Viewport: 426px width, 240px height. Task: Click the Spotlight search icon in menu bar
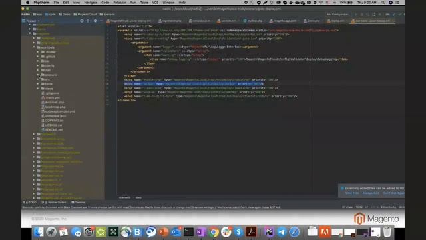383,3
